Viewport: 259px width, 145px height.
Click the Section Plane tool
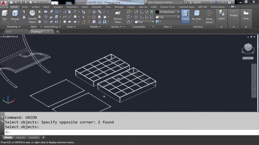tap(118, 17)
